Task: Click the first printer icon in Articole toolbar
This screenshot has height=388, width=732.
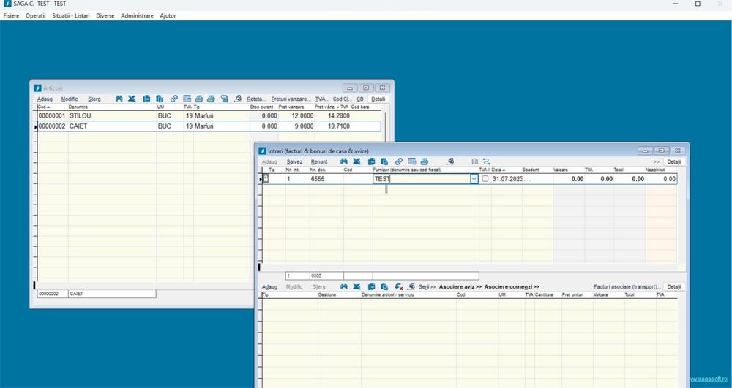Action: (199, 99)
